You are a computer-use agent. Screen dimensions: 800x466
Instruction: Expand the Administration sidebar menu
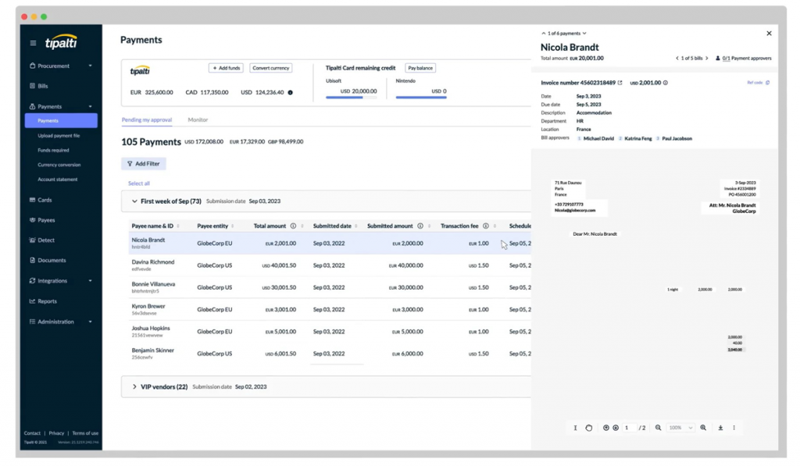click(x=91, y=322)
